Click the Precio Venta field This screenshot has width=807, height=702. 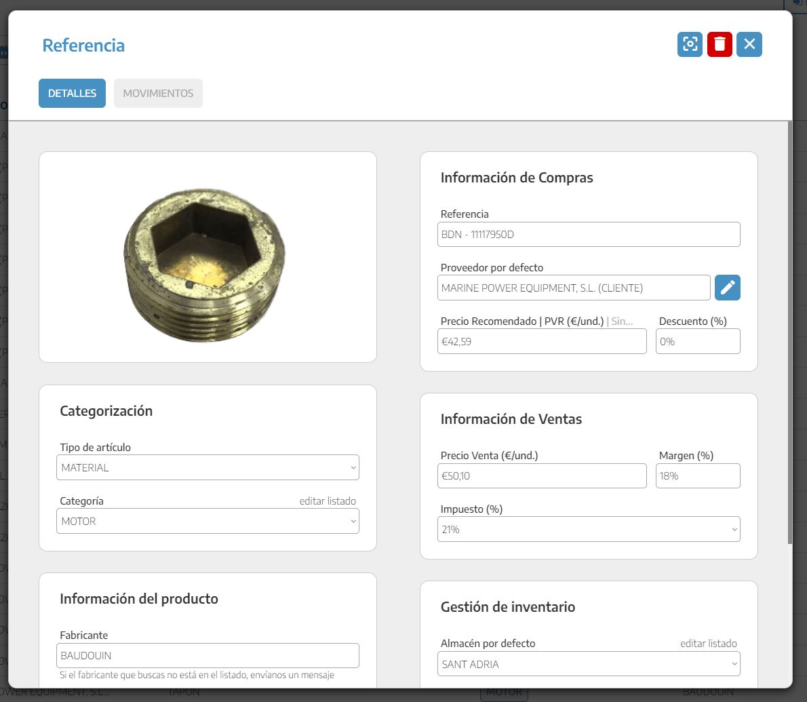pos(541,475)
